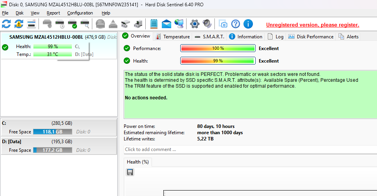The height and width of the screenshot is (196, 377).
Task: Click the disk icon with clock overlay
Action: (60, 24)
